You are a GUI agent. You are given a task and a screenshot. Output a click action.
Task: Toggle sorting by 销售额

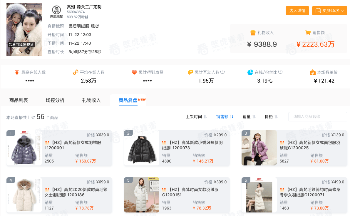pyautogui.click(x=225, y=117)
